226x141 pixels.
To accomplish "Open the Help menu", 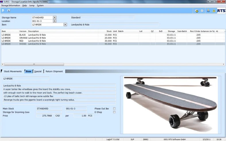I will point(24,5).
